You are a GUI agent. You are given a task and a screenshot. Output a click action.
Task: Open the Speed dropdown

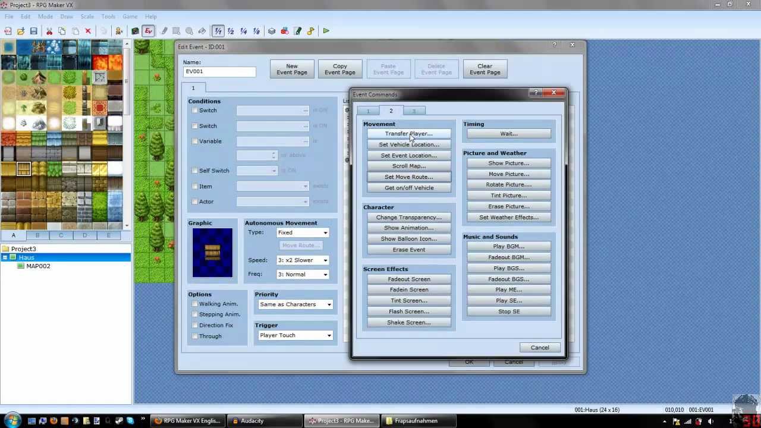click(303, 260)
